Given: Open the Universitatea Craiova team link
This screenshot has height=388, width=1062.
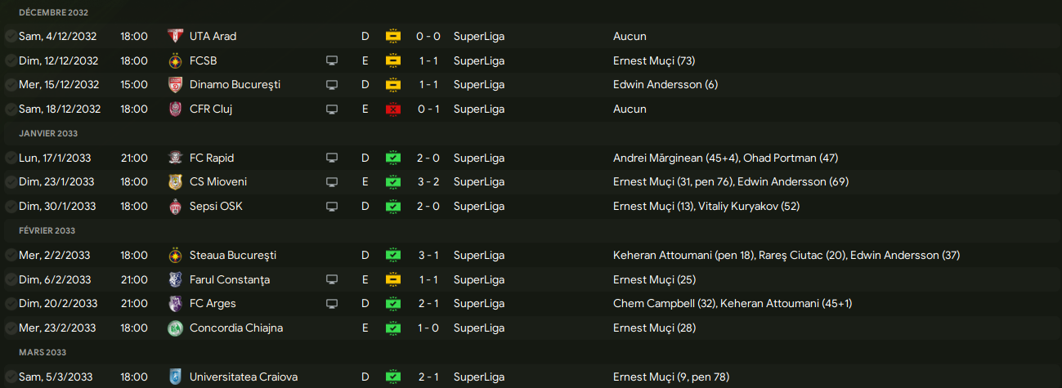Looking at the screenshot, I should coord(244,377).
